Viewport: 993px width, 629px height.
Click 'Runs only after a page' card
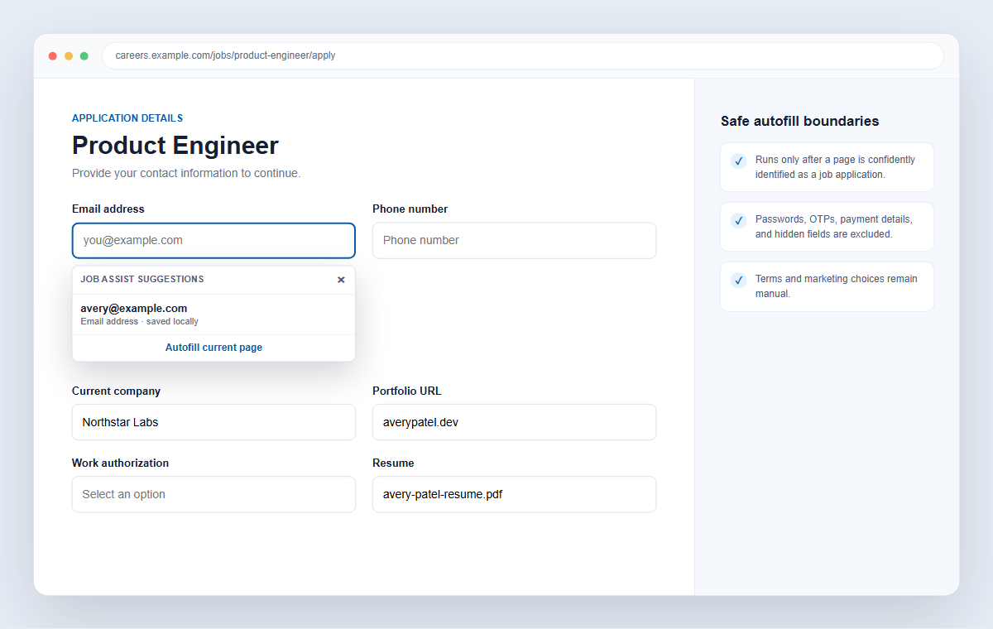[827, 167]
